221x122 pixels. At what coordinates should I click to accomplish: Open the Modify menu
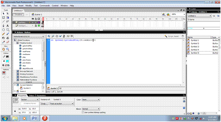tap(29, 6)
